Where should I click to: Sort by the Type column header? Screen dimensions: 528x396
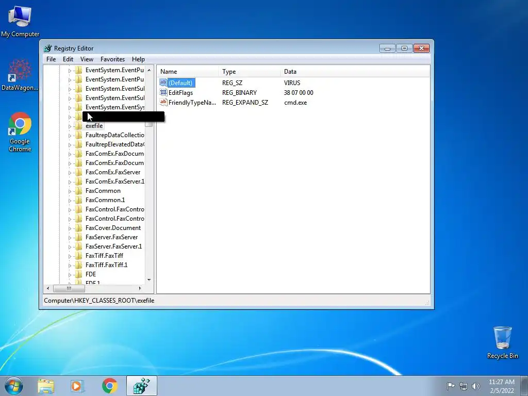click(x=250, y=71)
